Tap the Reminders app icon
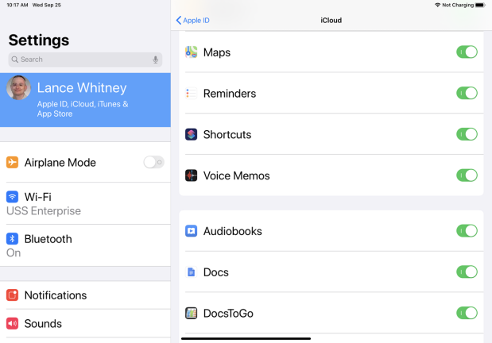 pos(191,93)
